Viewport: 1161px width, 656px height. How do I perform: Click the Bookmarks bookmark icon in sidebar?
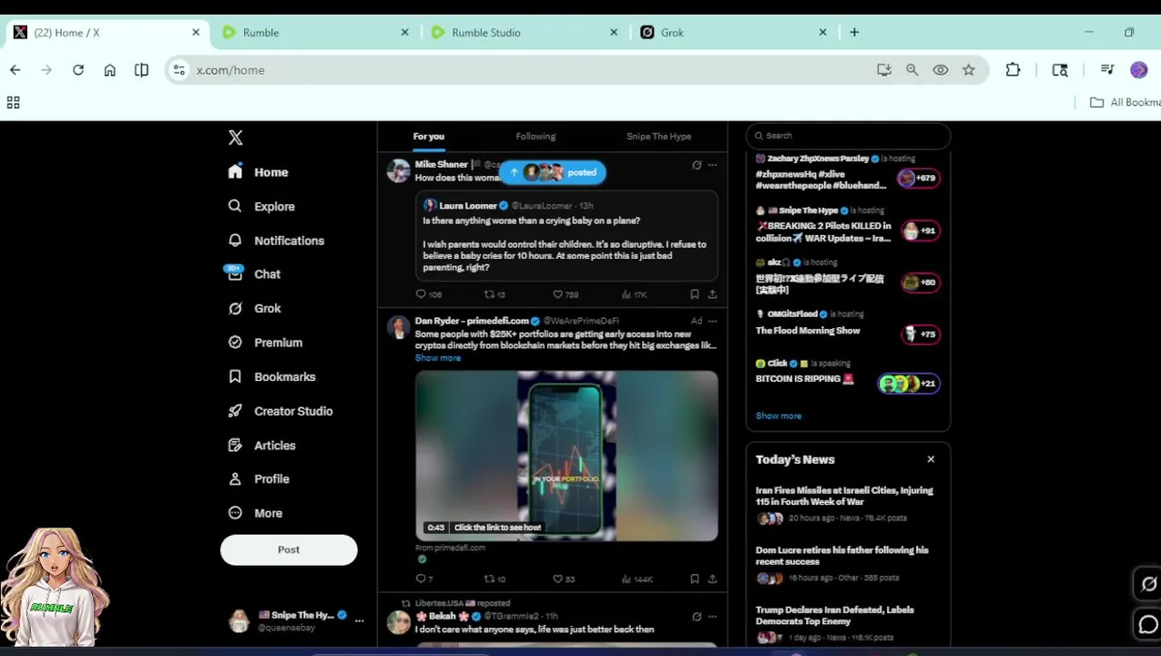pos(235,376)
